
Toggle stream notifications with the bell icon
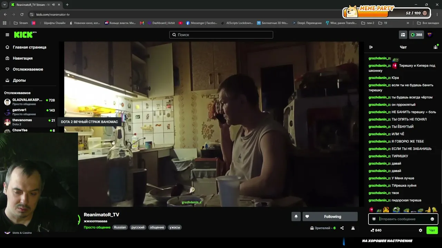point(296,217)
